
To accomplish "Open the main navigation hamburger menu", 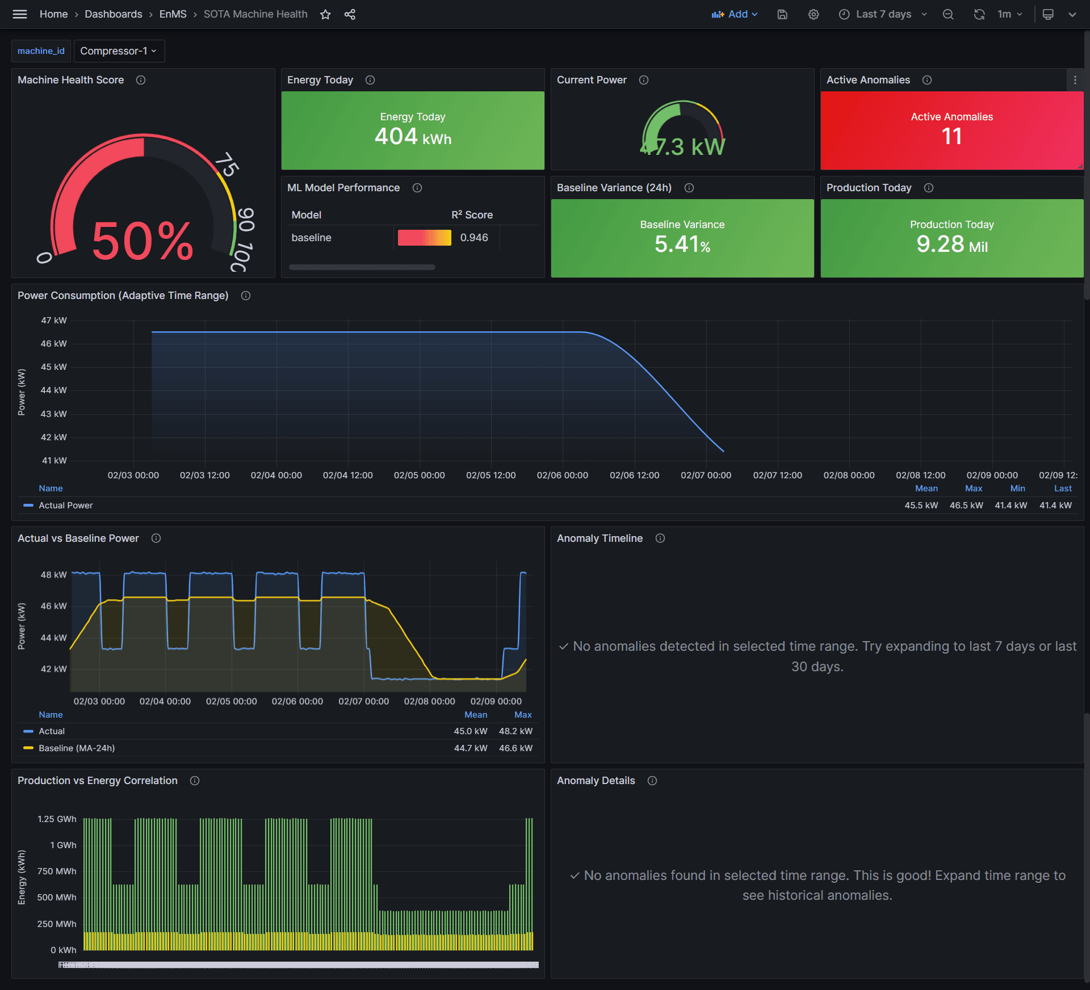I will tap(19, 14).
